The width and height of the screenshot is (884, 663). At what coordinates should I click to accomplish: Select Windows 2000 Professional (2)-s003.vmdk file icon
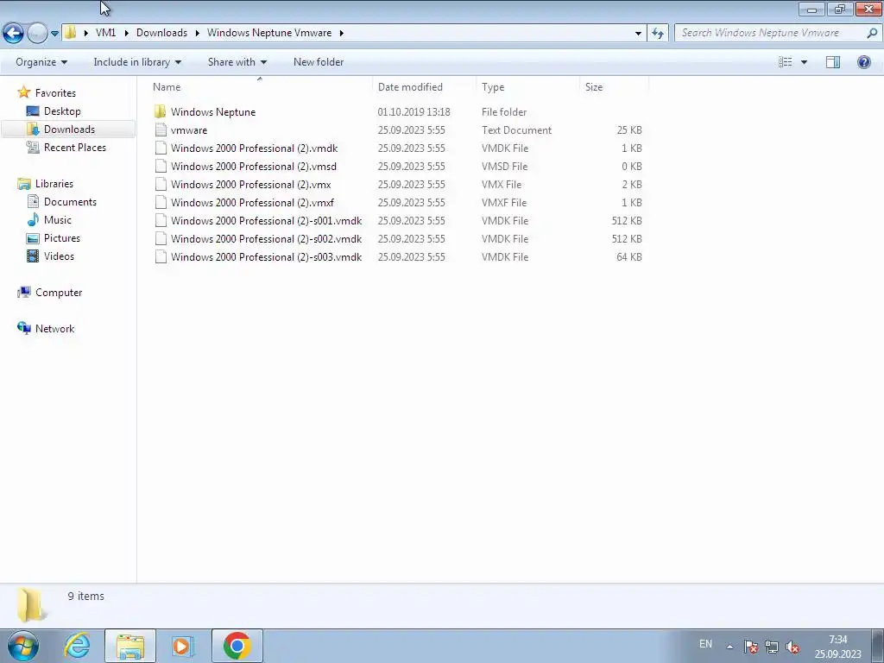161,256
